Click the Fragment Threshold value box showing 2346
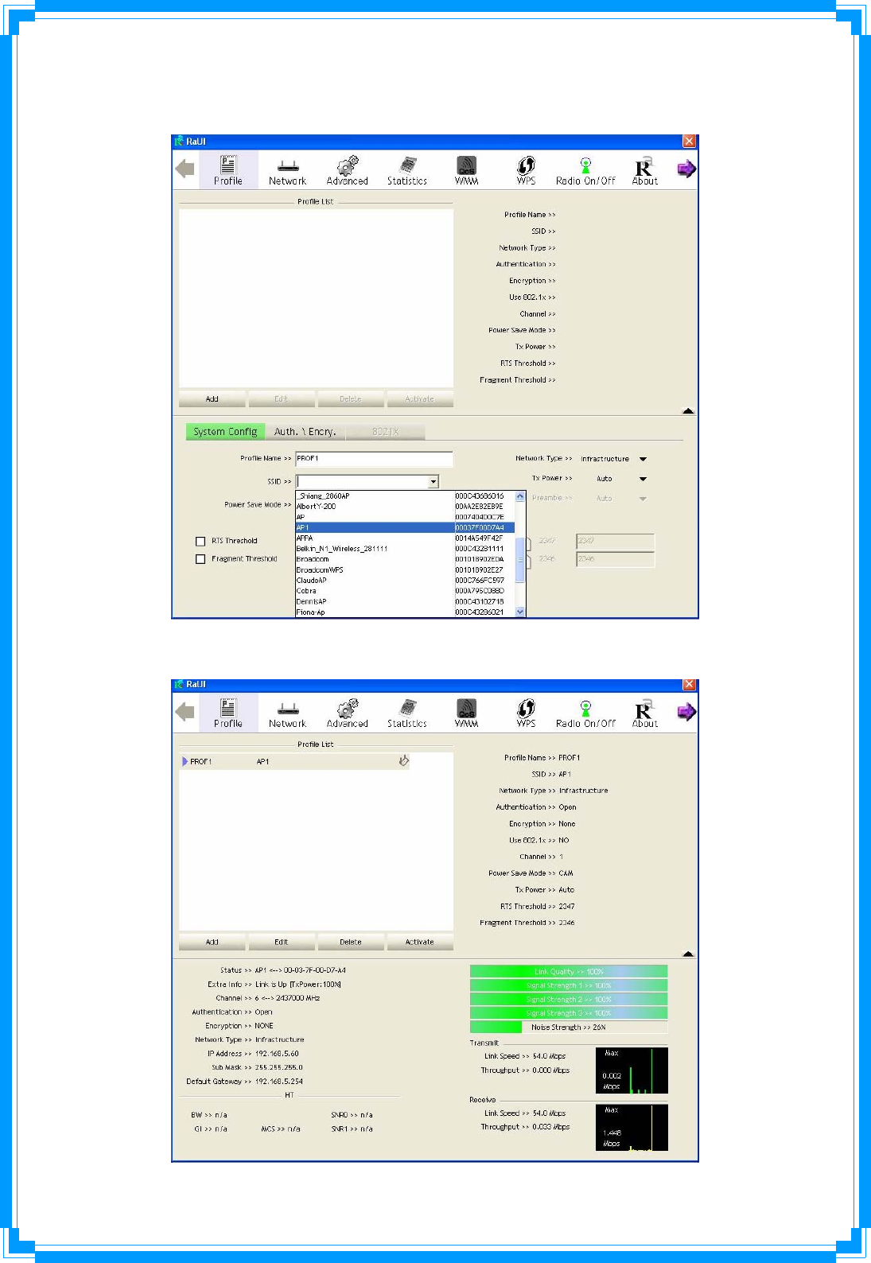This screenshot has height=1263, width=871. coord(615,559)
